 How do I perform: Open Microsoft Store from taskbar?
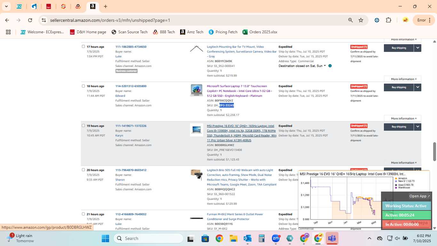coord(205,238)
